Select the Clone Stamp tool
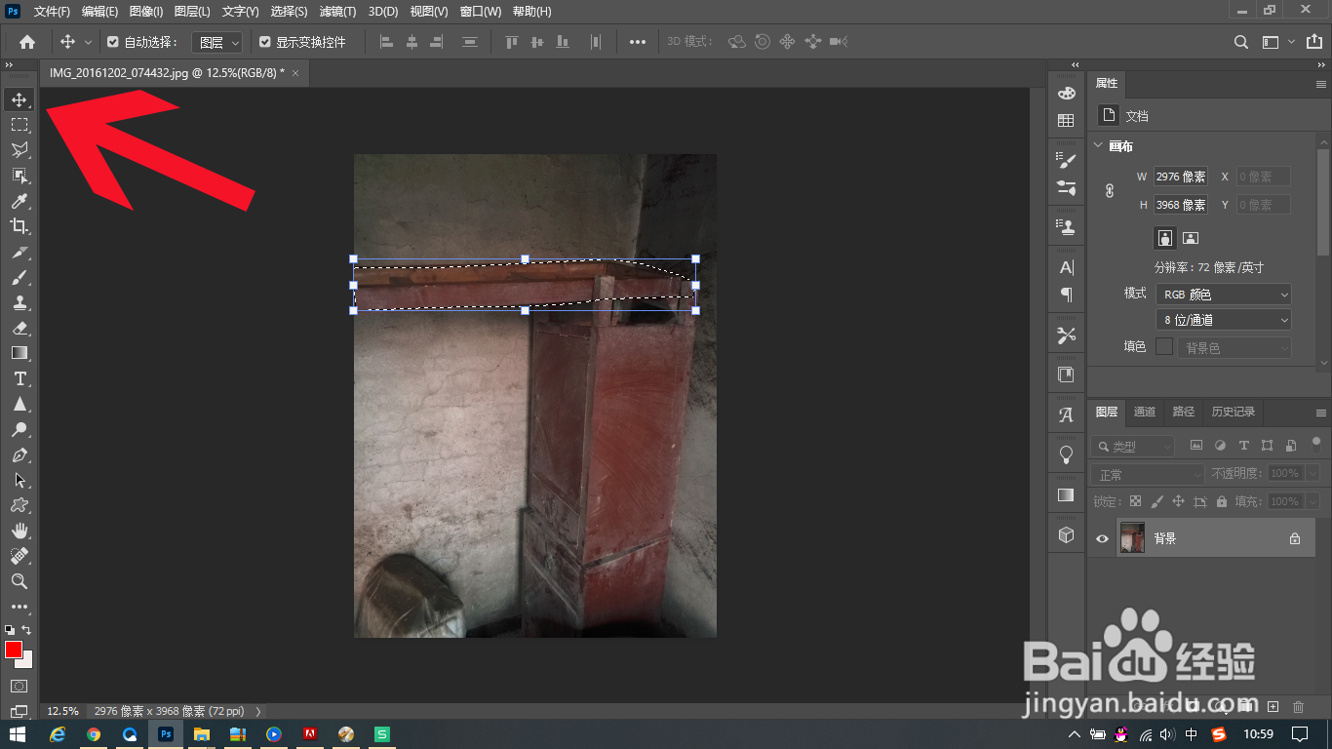1332x749 pixels. (x=20, y=303)
